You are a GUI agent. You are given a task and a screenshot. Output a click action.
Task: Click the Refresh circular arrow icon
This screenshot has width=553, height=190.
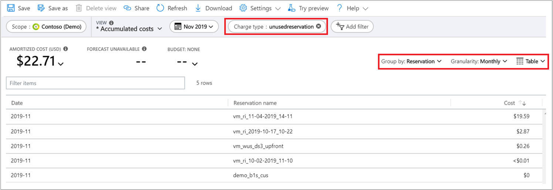point(160,8)
